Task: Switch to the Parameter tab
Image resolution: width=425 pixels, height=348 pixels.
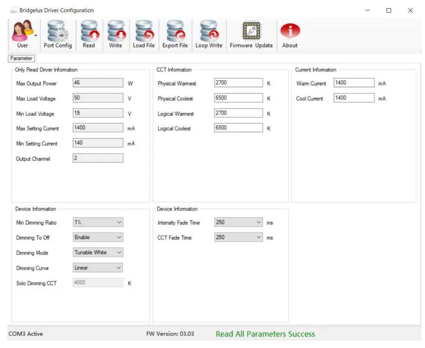Action: click(x=21, y=58)
